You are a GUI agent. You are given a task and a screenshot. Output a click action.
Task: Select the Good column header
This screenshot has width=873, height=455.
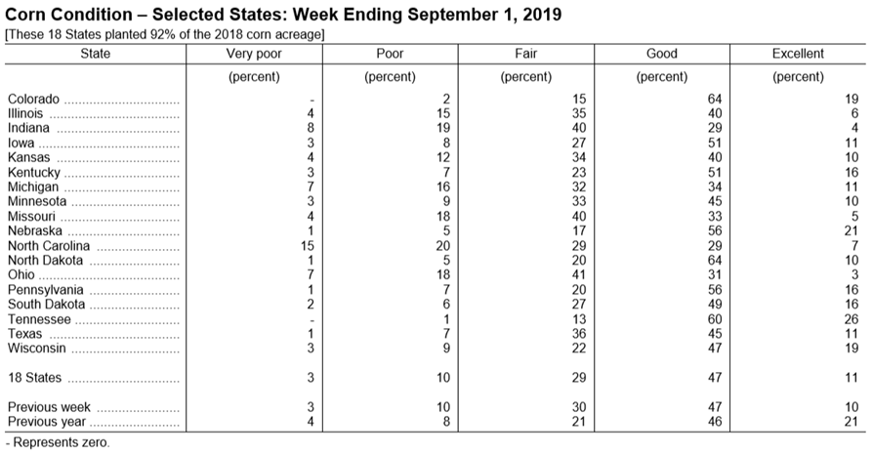(661, 54)
